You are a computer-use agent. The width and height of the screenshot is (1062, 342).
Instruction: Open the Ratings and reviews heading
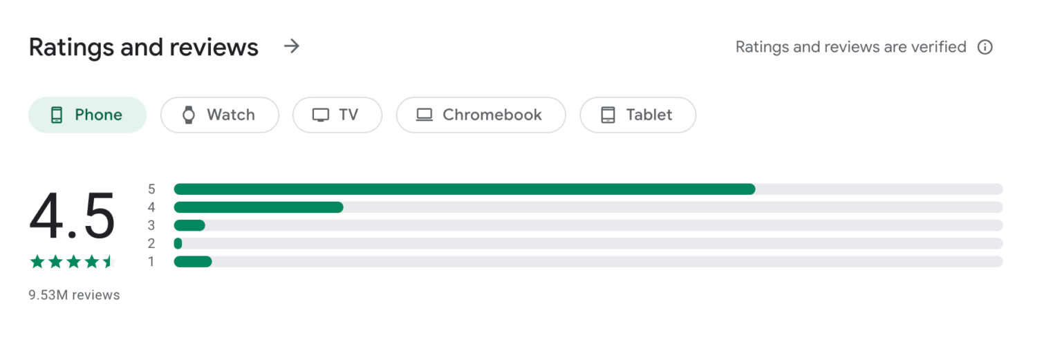(x=144, y=47)
